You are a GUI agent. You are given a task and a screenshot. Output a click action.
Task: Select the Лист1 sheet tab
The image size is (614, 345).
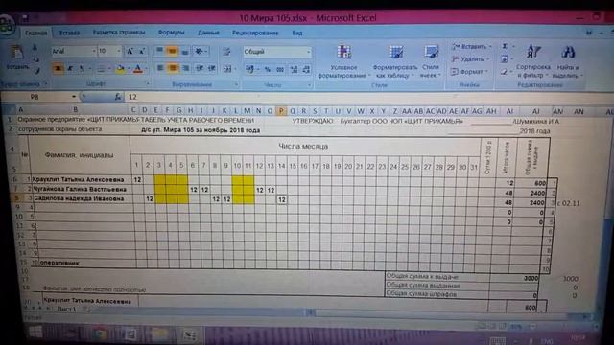point(66,309)
